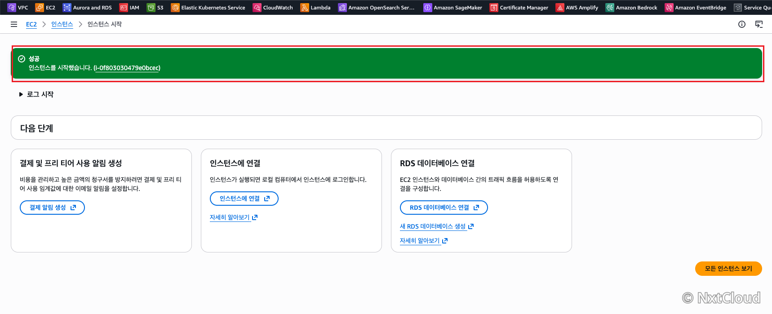The width and height of the screenshot is (772, 314).
Task: Open the Amazon SageMaker shortcut icon
Action: pos(428,8)
